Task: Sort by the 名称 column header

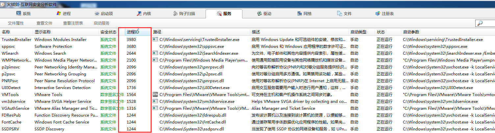Action: (x=16, y=32)
